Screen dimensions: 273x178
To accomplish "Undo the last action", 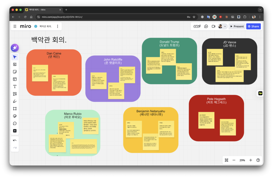I will [15, 140].
